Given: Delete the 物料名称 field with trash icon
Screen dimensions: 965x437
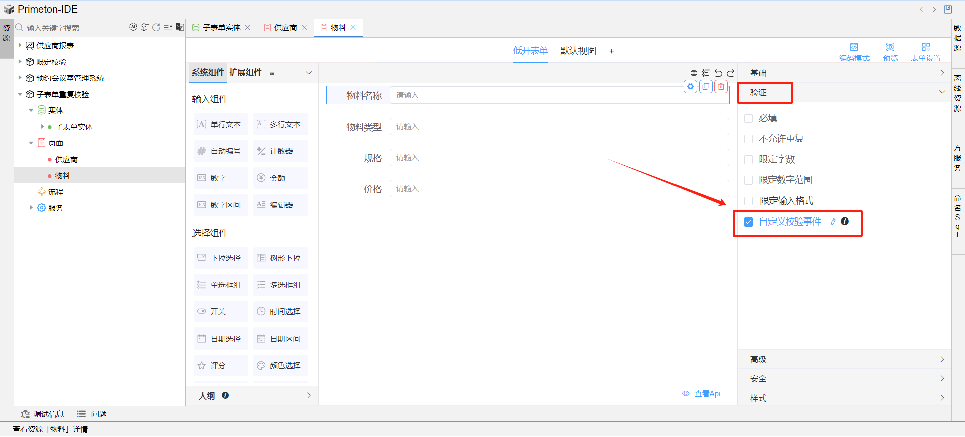Looking at the screenshot, I should click(x=721, y=87).
